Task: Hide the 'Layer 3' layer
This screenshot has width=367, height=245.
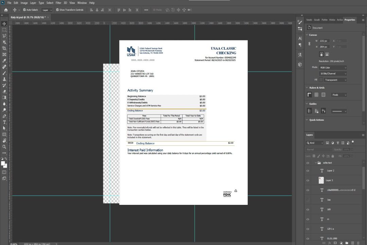Action: (308, 180)
